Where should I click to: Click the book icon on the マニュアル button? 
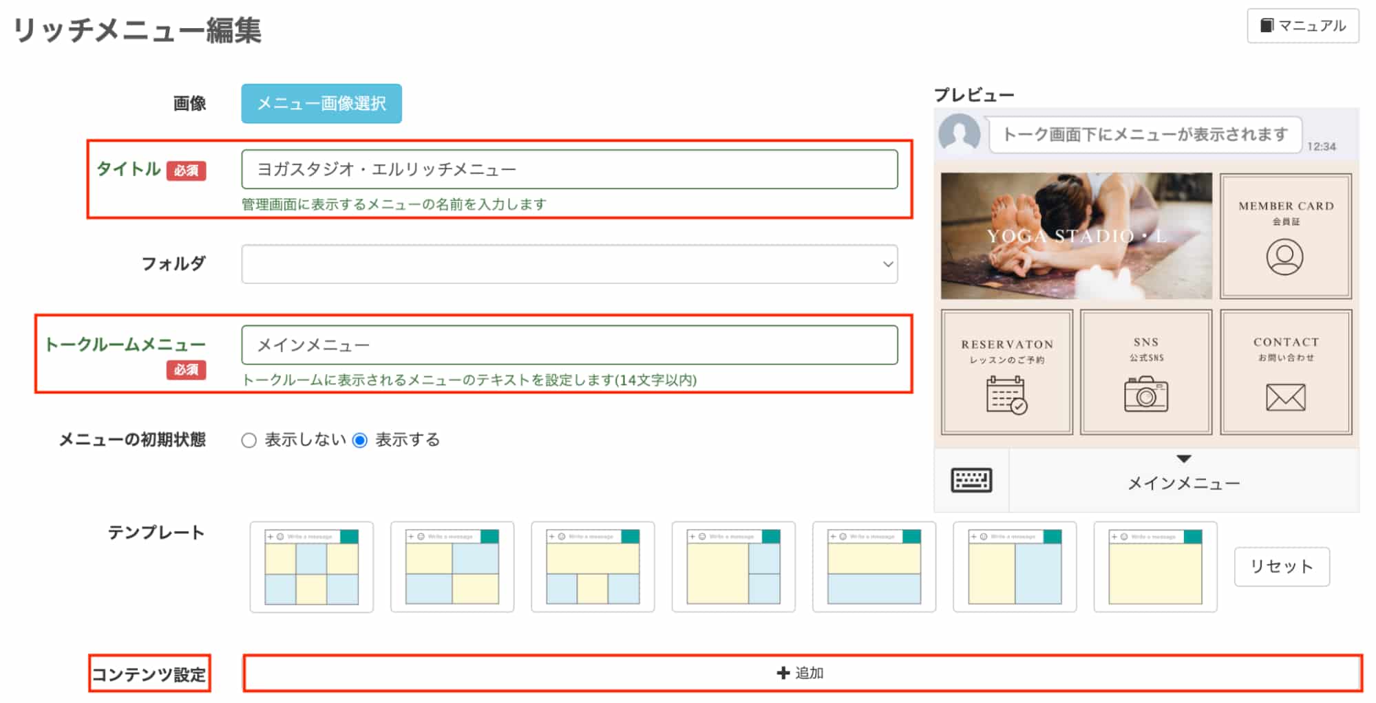point(1266,25)
